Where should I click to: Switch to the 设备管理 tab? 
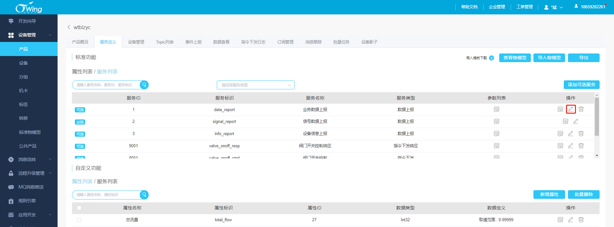[x=136, y=42]
